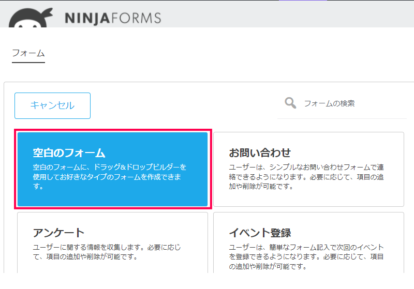Click the お問い合わせ description paragraph
The image size is (414, 289).
[306, 177]
